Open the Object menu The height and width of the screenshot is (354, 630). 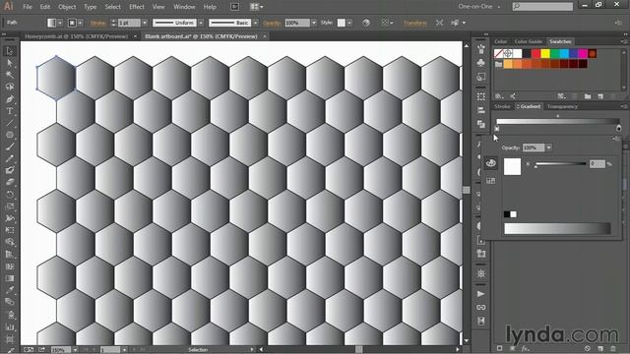click(67, 7)
